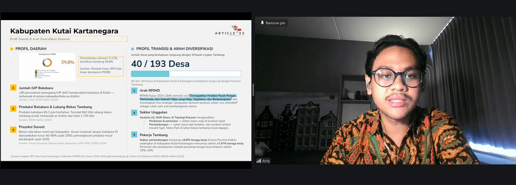Click the Remove pin button
The width and height of the screenshot is (516, 185).
pos(273,23)
